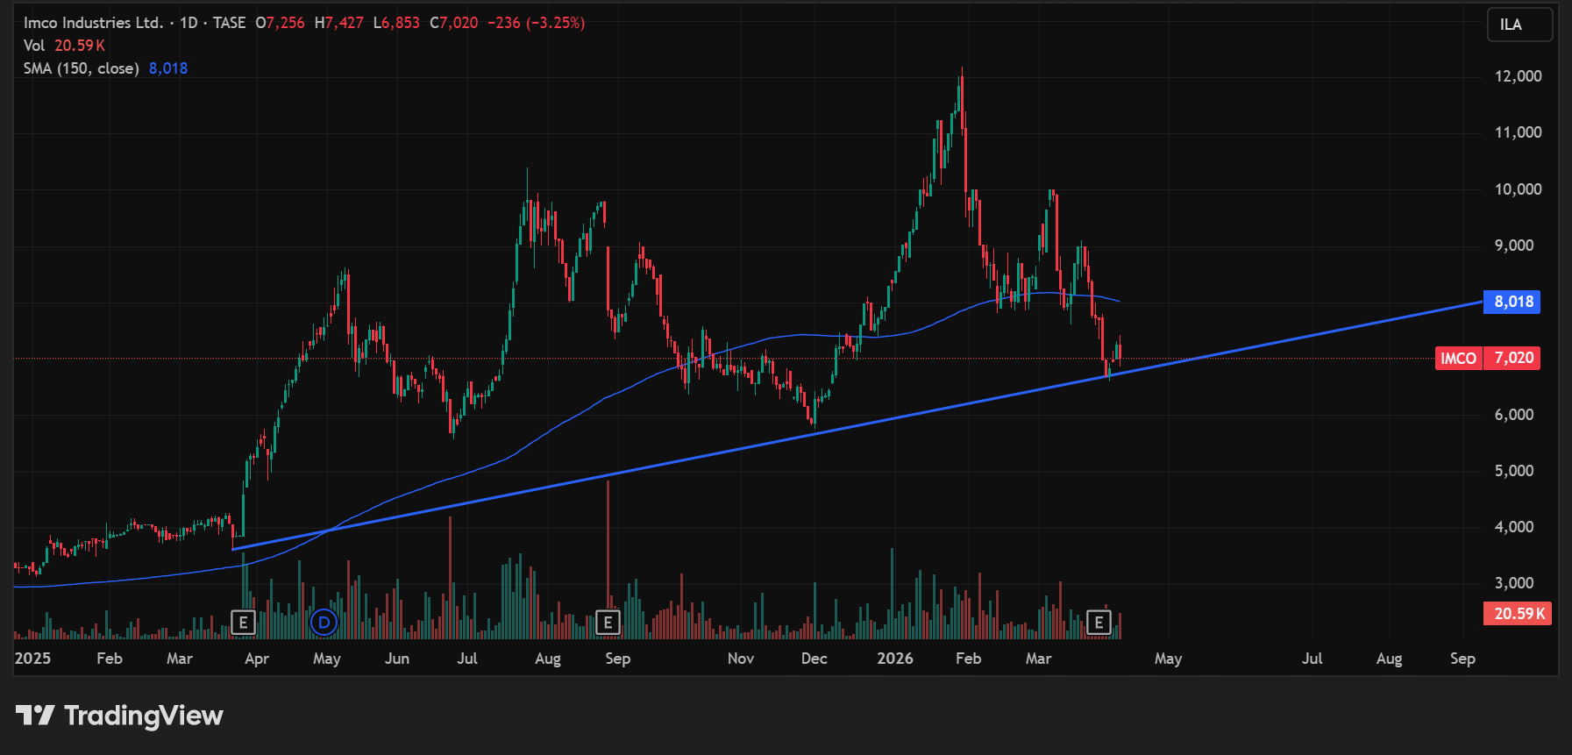Click the earnings E marker near Sep 2025
This screenshot has height=755, width=1572.
pyautogui.click(x=608, y=623)
